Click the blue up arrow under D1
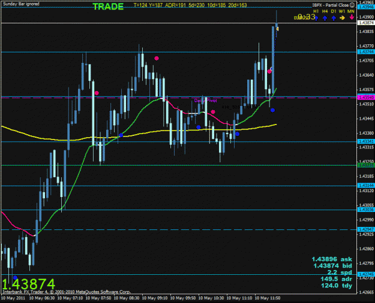Viewport: 375px width, 303px height. click(x=334, y=18)
